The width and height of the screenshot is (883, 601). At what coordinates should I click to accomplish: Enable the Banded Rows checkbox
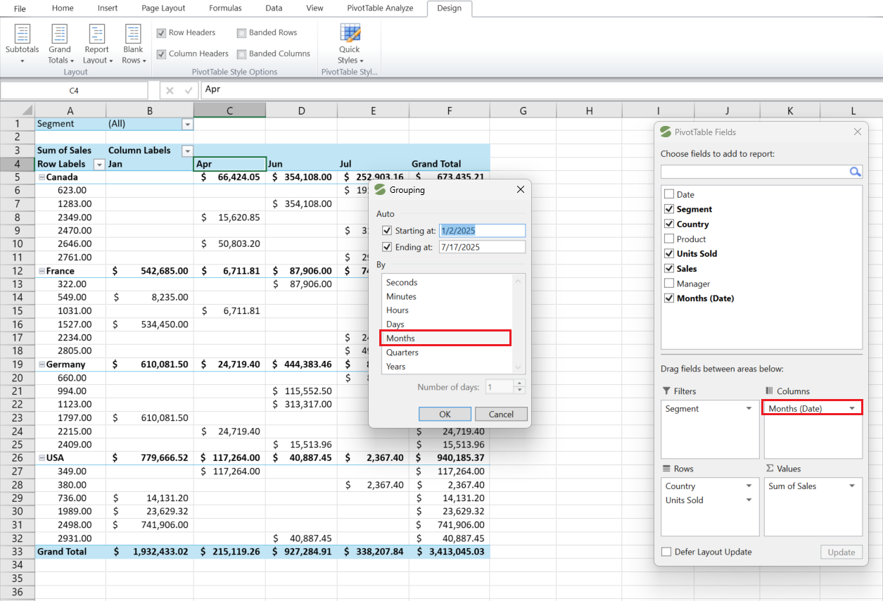pos(242,33)
